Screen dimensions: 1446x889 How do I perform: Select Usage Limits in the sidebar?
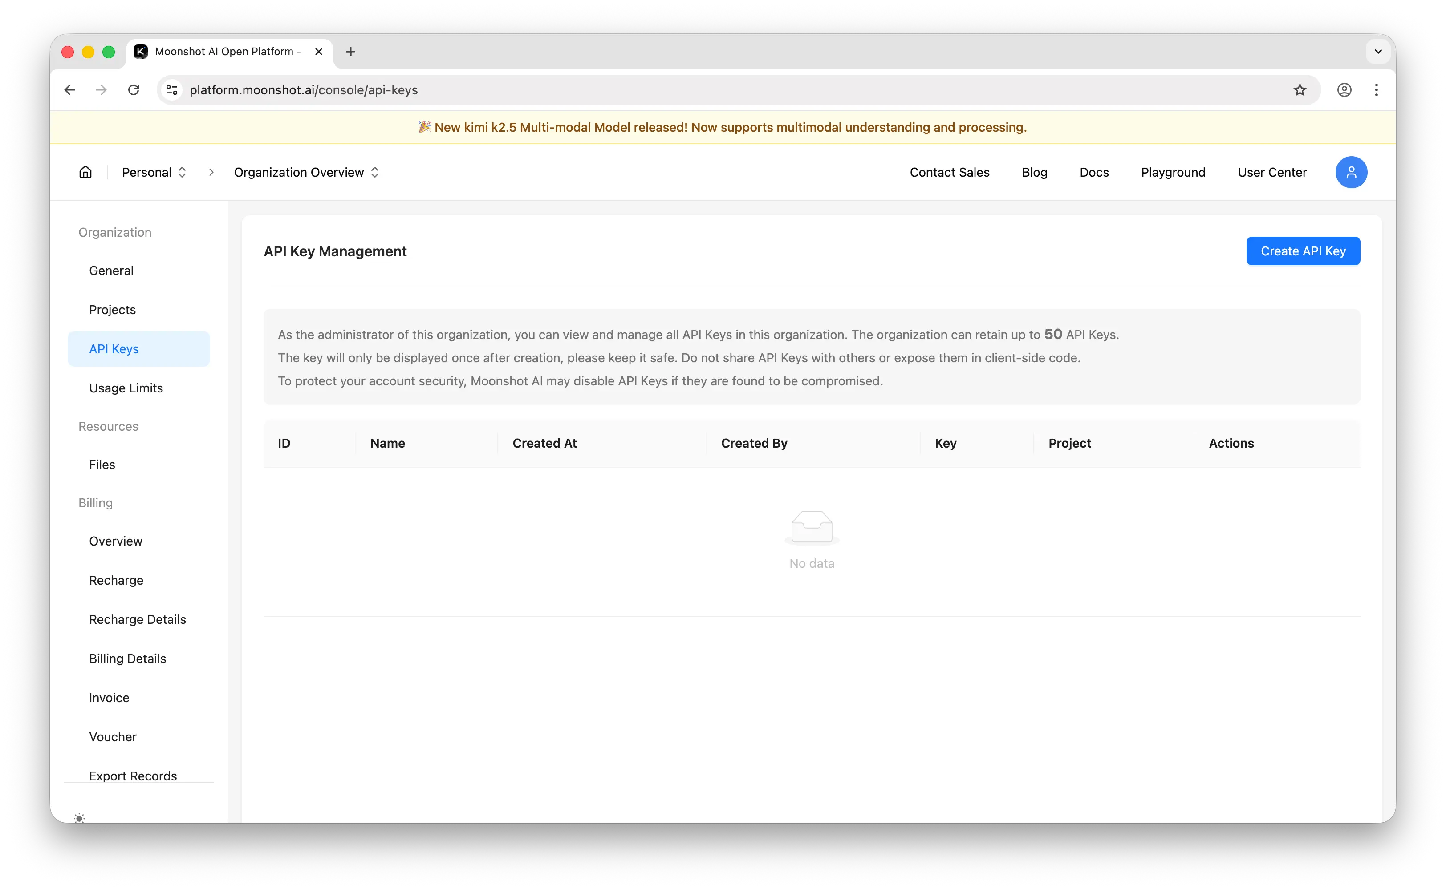[x=126, y=388]
